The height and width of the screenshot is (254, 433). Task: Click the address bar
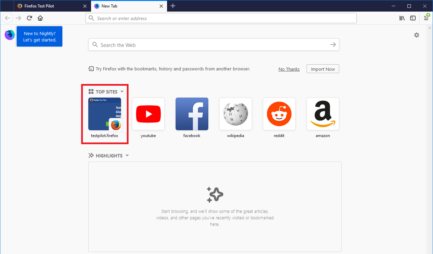(221, 18)
